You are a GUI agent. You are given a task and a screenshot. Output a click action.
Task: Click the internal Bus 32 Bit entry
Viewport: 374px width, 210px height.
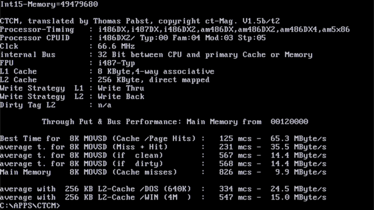click(x=156, y=55)
